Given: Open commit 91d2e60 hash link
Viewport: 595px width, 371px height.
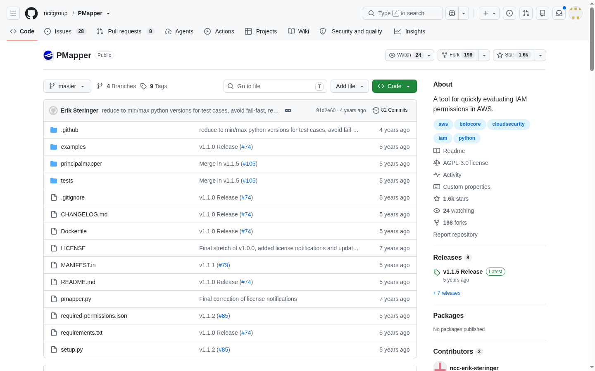Looking at the screenshot, I should [x=326, y=110].
